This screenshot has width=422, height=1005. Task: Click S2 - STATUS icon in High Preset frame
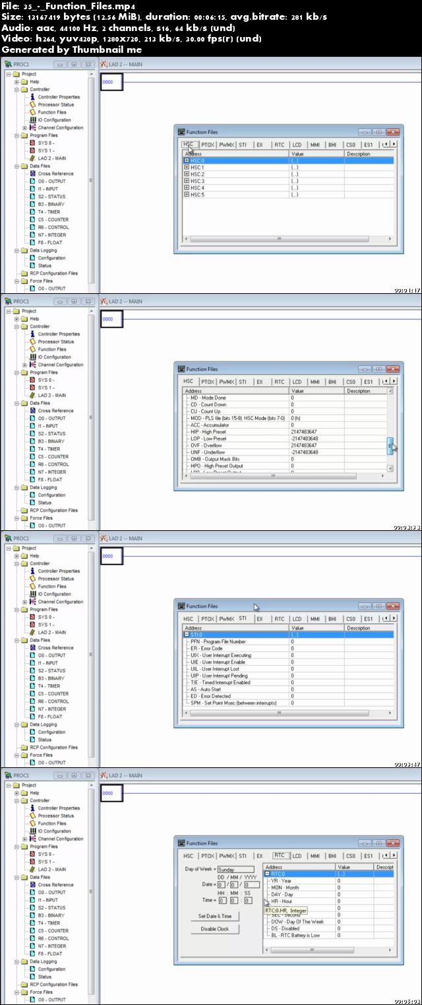[33, 434]
